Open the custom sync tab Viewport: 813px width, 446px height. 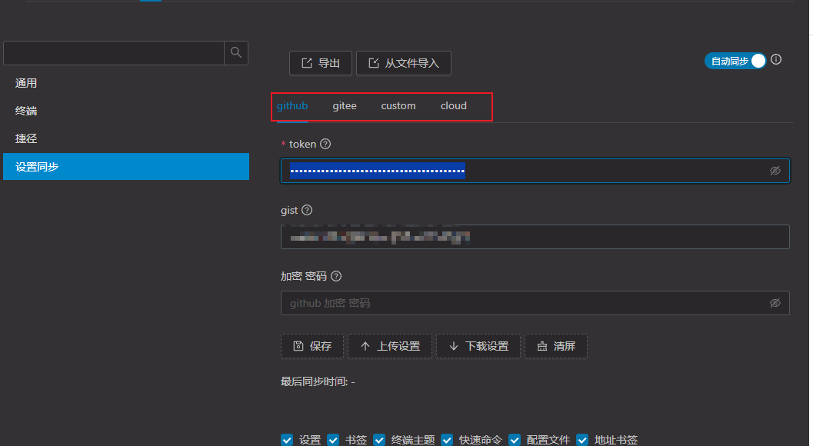click(398, 105)
